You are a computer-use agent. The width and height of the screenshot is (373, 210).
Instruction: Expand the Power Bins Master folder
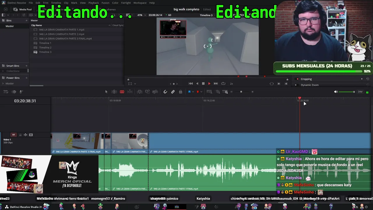coord(3,83)
